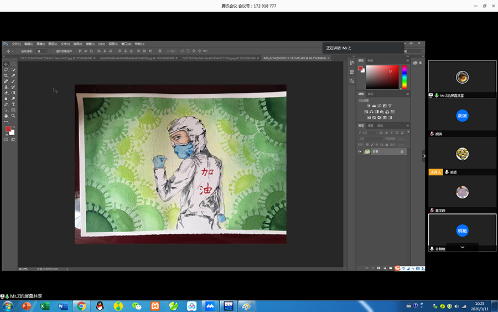498x312 pixels.
Task: Open the Color panel options menu
Action: tap(407, 60)
